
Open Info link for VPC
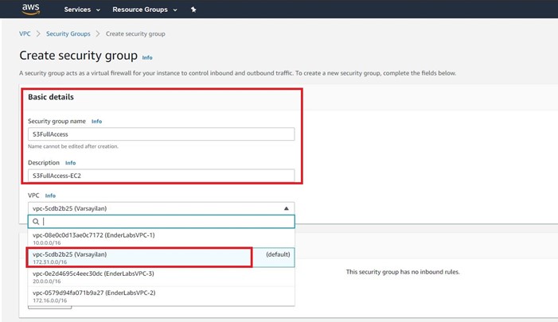pos(50,196)
